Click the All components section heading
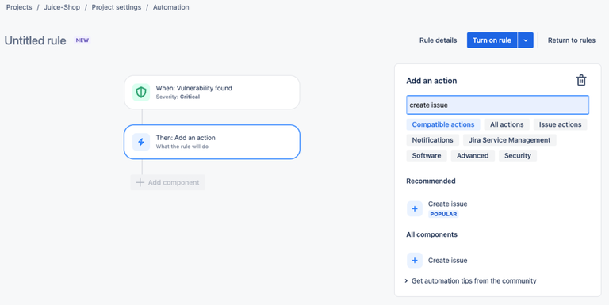Image resolution: width=609 pixels, height=305 pixels. coord(431,234)
